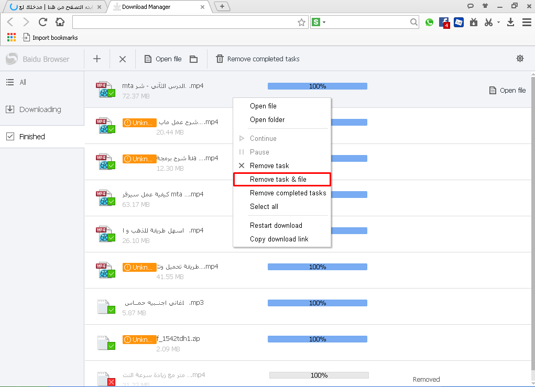535x387 pixels.
Task: Click the Unknown badge on 41.55 MB file
Action: tap(139, 267)
